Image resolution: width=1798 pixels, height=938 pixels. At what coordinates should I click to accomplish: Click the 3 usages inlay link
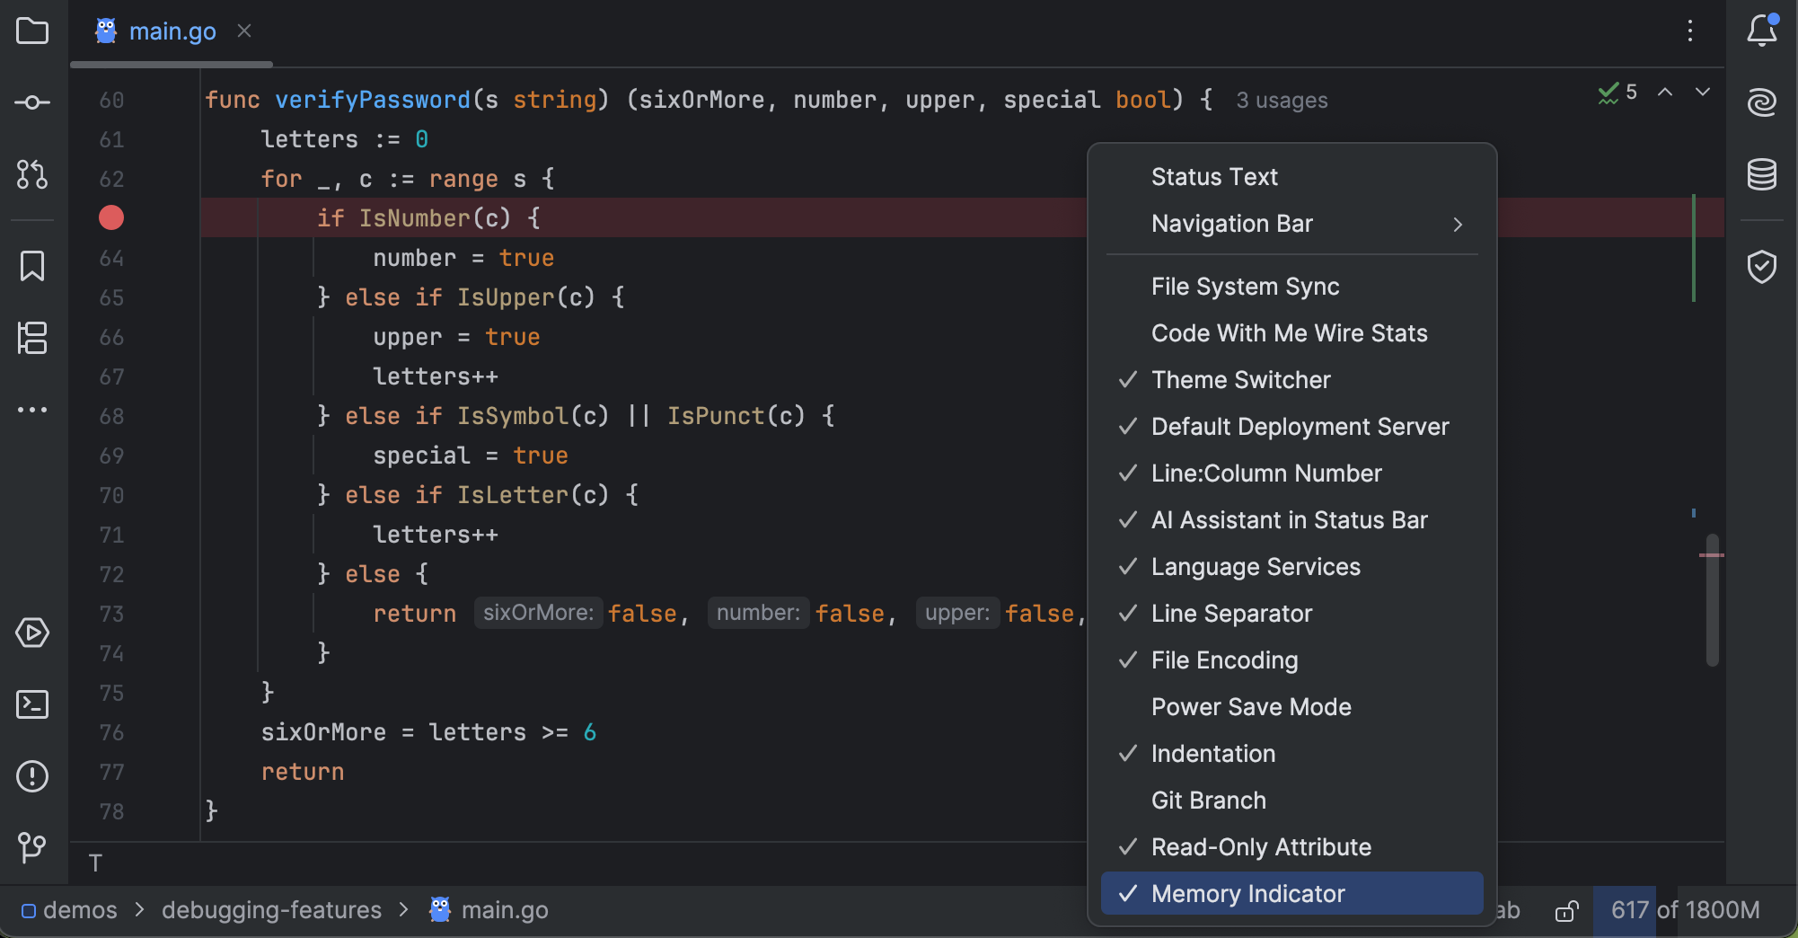(x=1282, y=101)
